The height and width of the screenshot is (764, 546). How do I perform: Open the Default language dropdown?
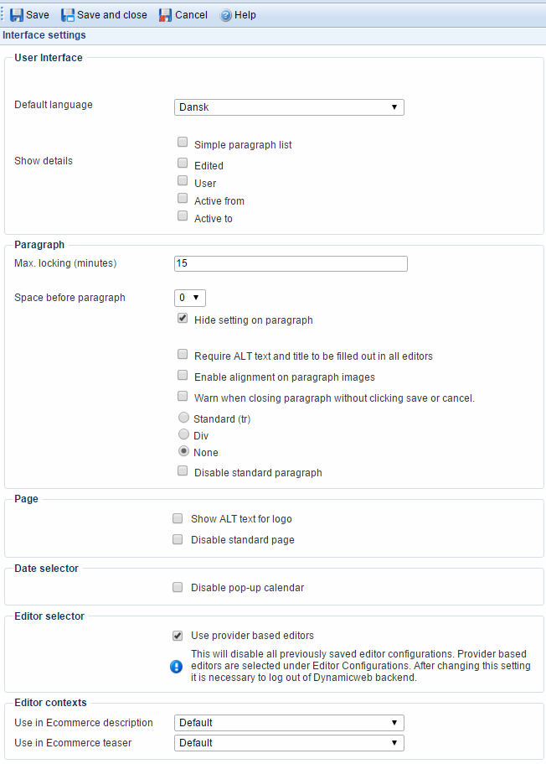pyautogui.click(x=289, y=107)
